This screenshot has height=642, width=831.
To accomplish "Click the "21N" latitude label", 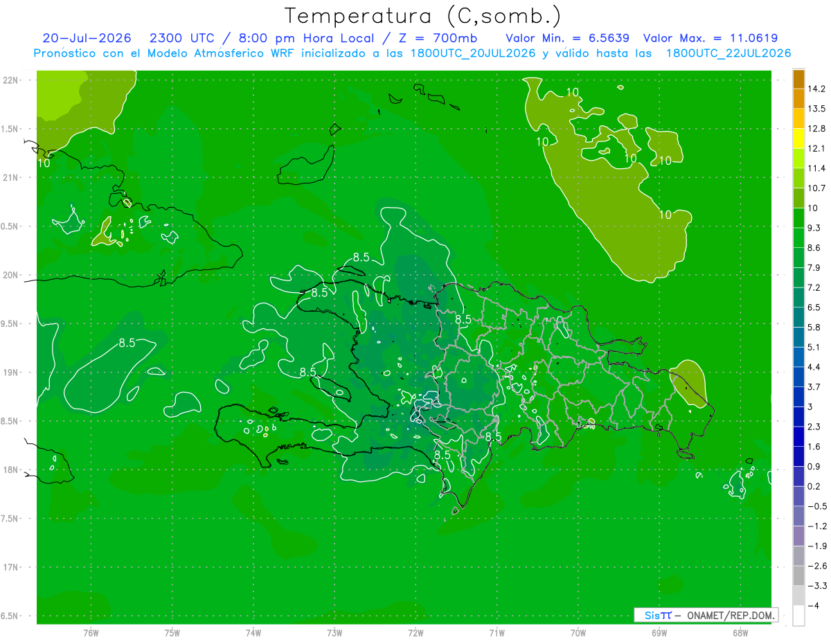I will coord(12,178).
